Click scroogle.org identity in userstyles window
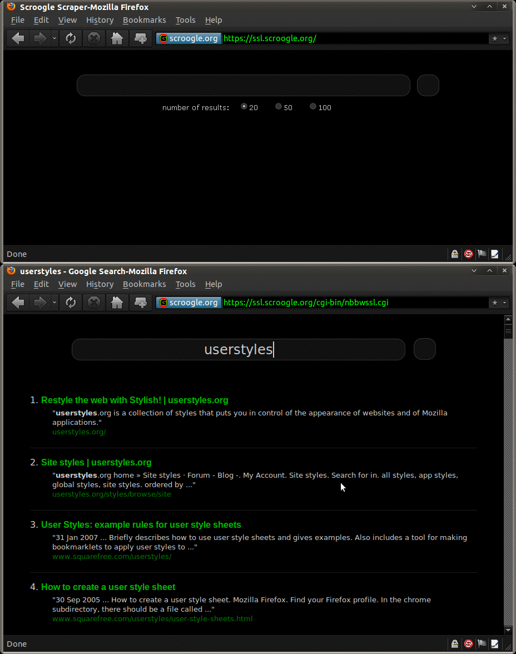The height and width of the screenshot is (654, 516). [x=188, y=303]
